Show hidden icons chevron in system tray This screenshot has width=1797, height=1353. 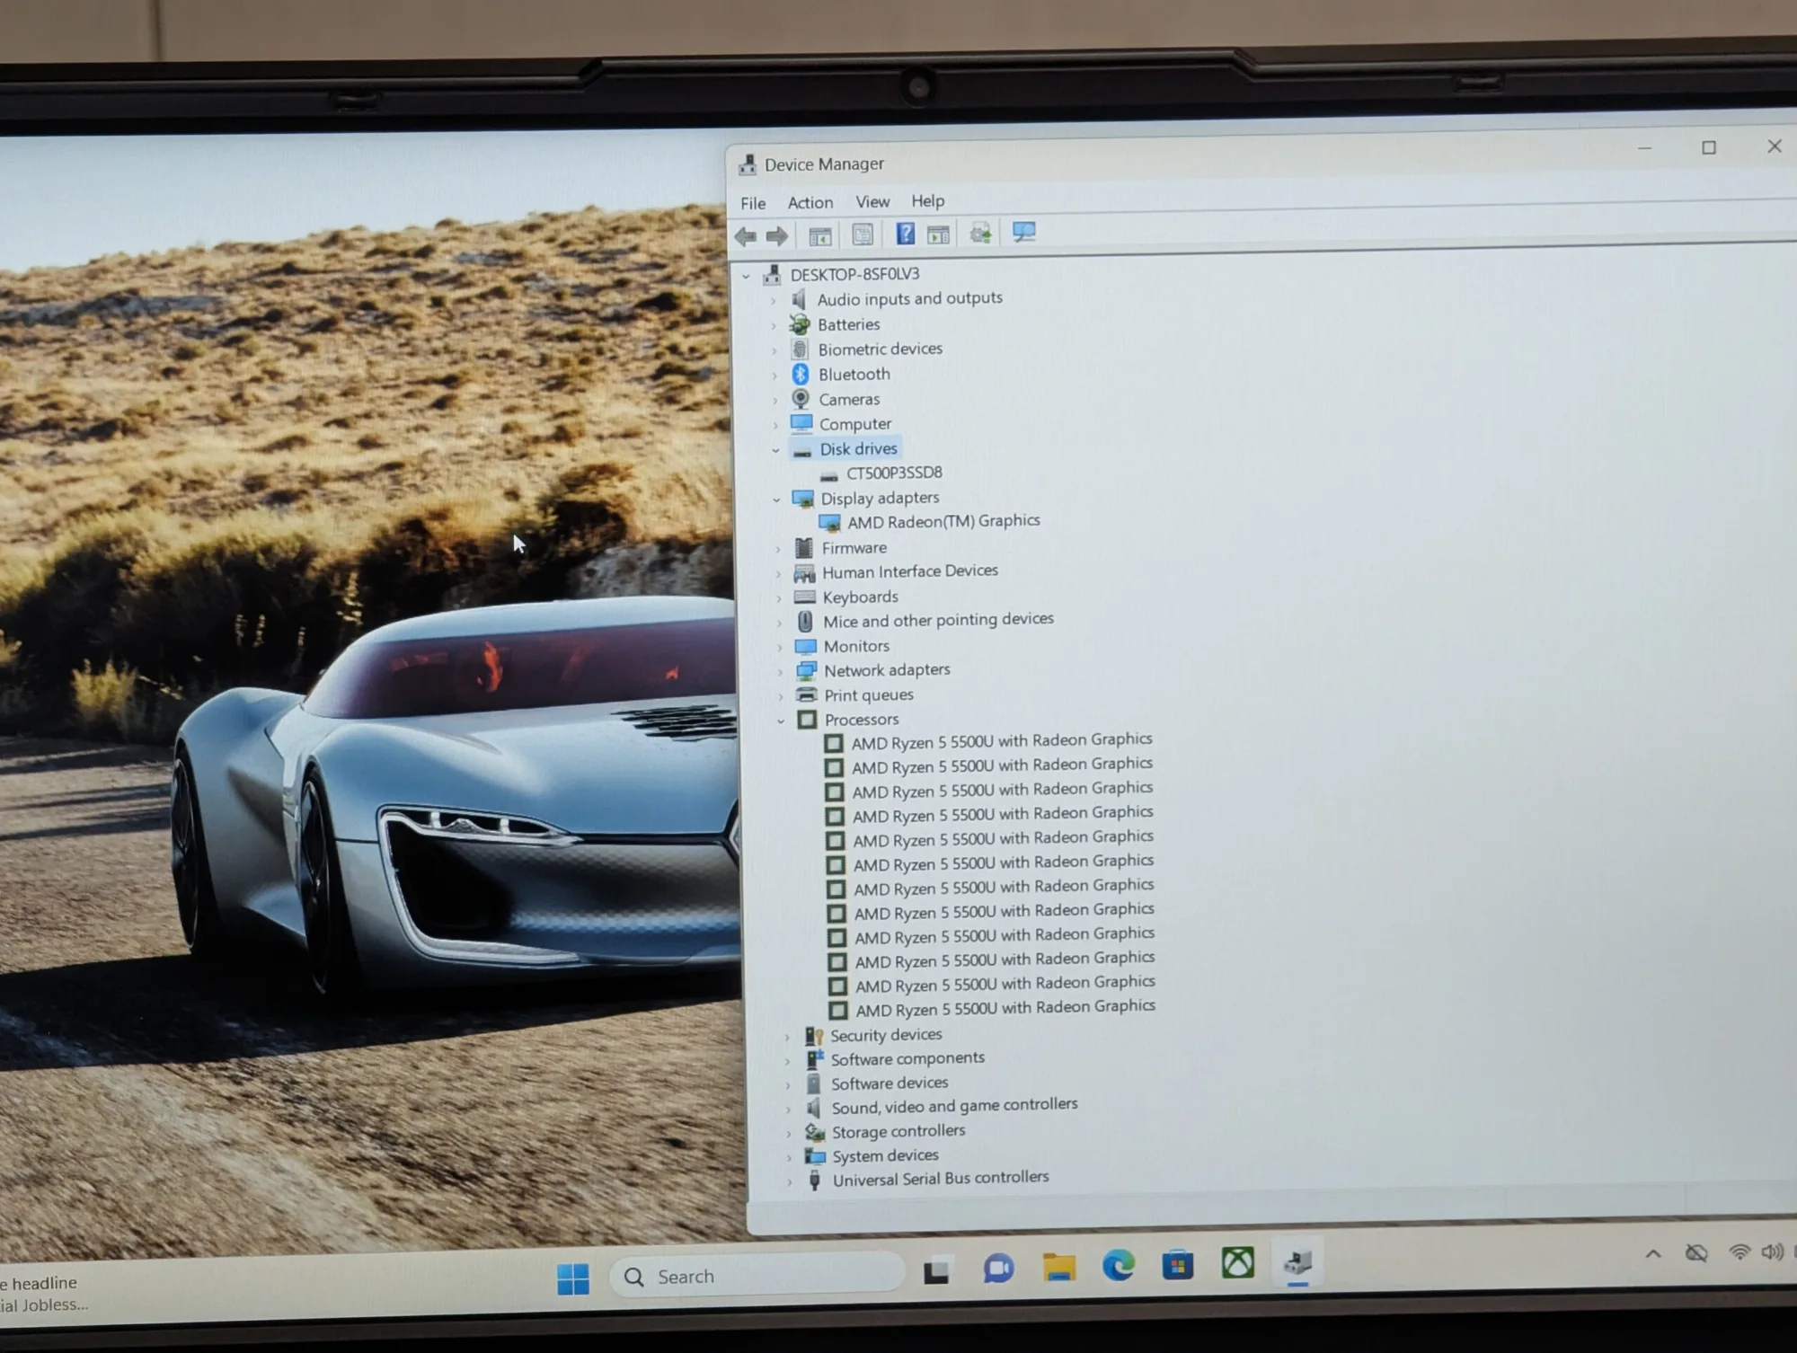click(x=1653, y=1253)
